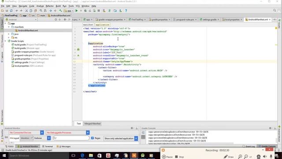Viewport: 282px width, 159px height.
Task: Select local.properties in Gradle Scripts
Action: tap(27, 66)
